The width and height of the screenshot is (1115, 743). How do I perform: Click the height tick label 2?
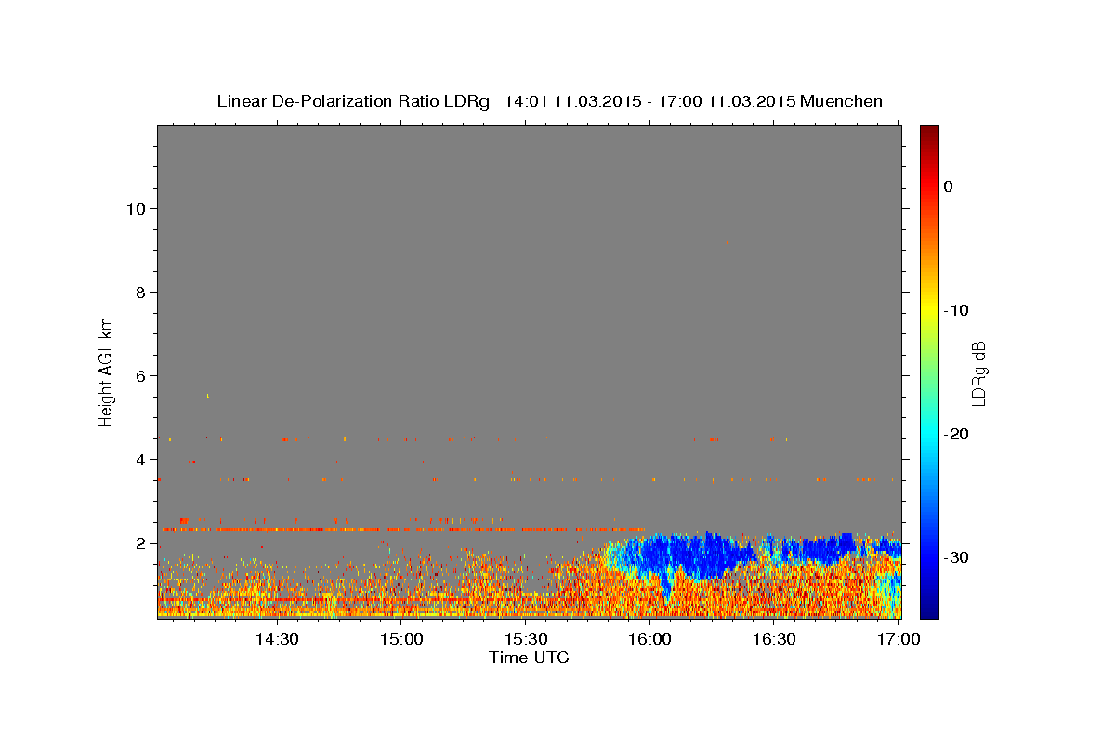click(139, 542)
